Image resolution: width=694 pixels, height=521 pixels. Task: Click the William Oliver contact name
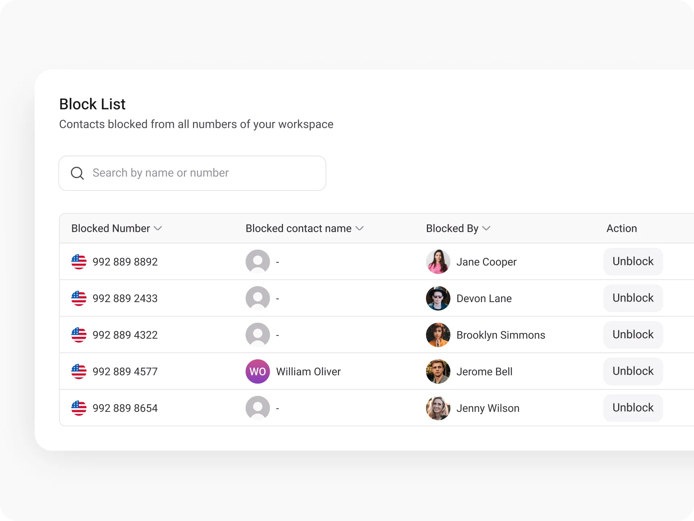(x=308, y=372)
